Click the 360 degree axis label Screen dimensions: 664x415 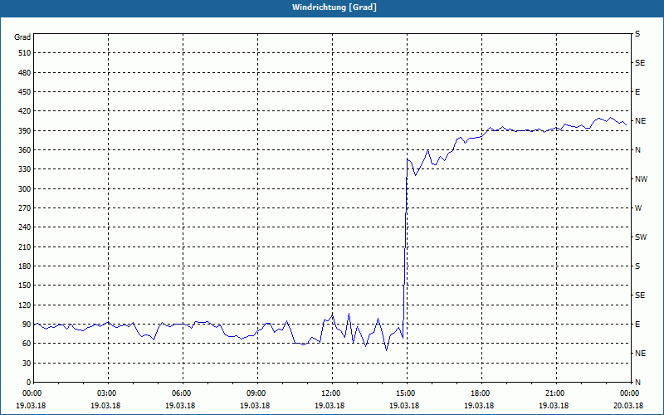tap(25, 150)
